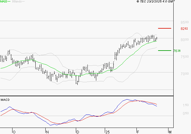Click the 8282 resistance value label
The height and width of the screenshot is (134, 191).
click(x=185, y=29)
